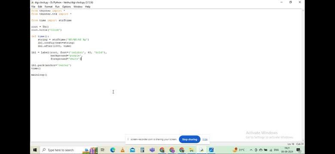Viewport: 335px width, 154px height.
Task: Open the Edit menu
Action: pos(40,7)
